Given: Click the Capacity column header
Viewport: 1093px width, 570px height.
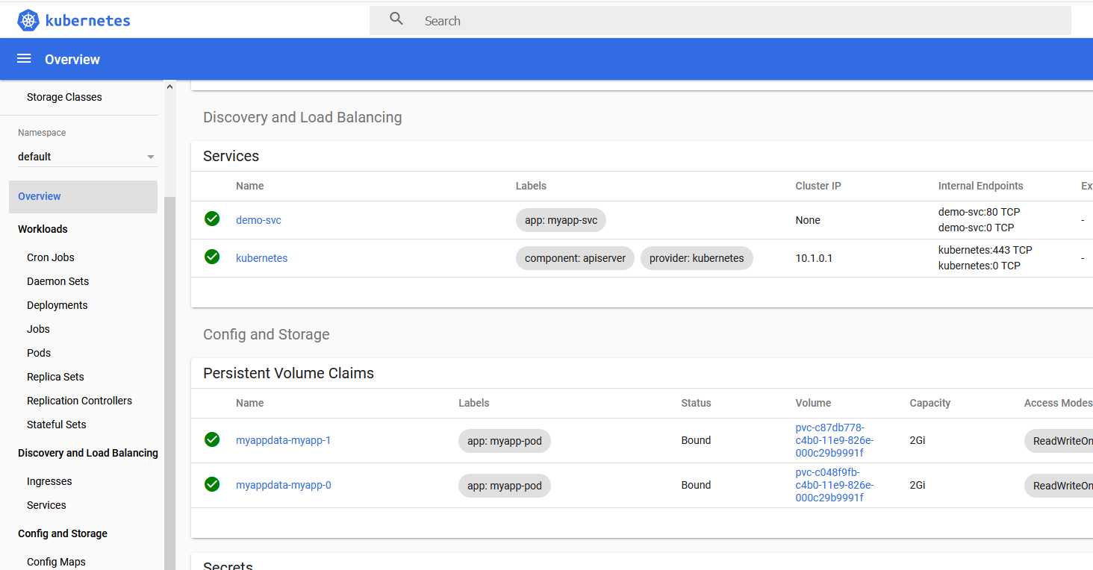Looking at the screenshot, I should coord(929,403).
